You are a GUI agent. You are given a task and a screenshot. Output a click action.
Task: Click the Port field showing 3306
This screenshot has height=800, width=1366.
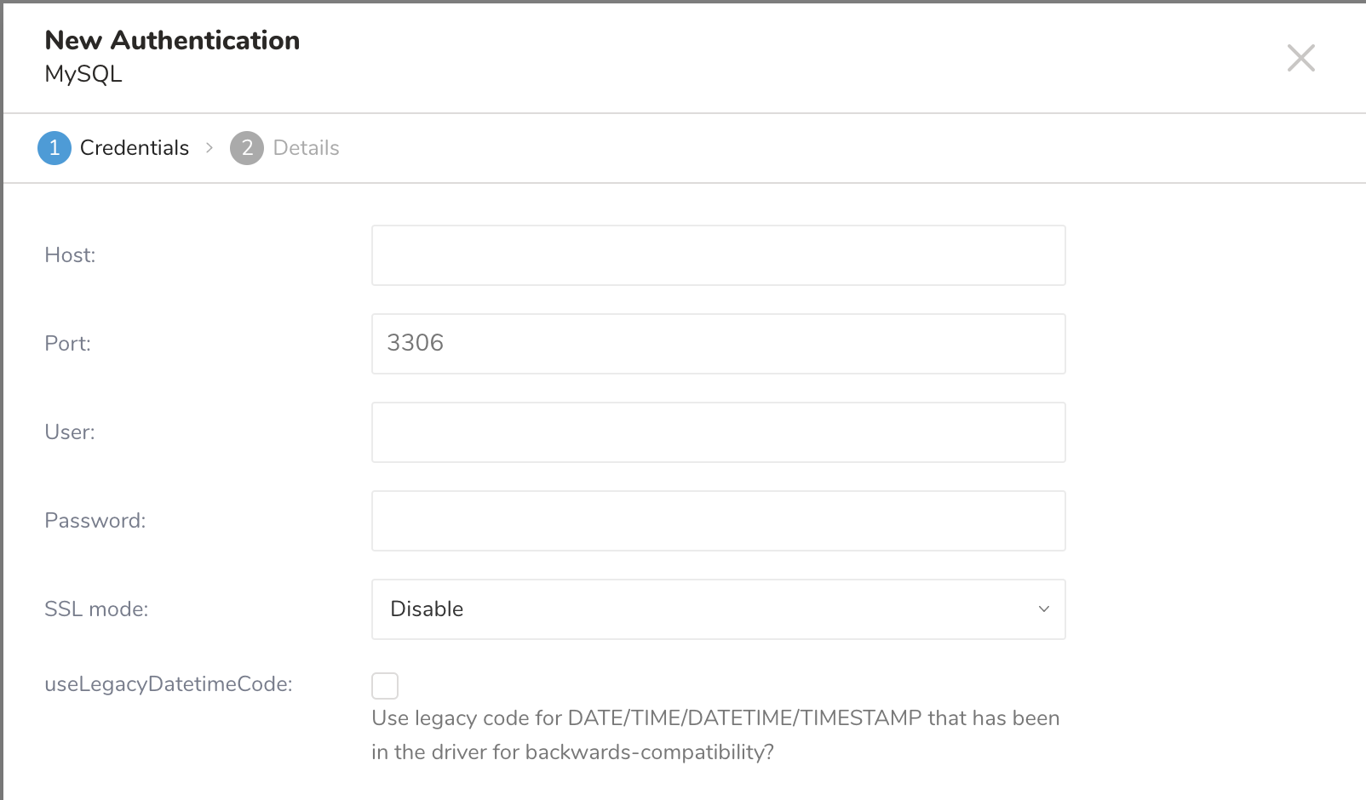(x=718, y=344)
